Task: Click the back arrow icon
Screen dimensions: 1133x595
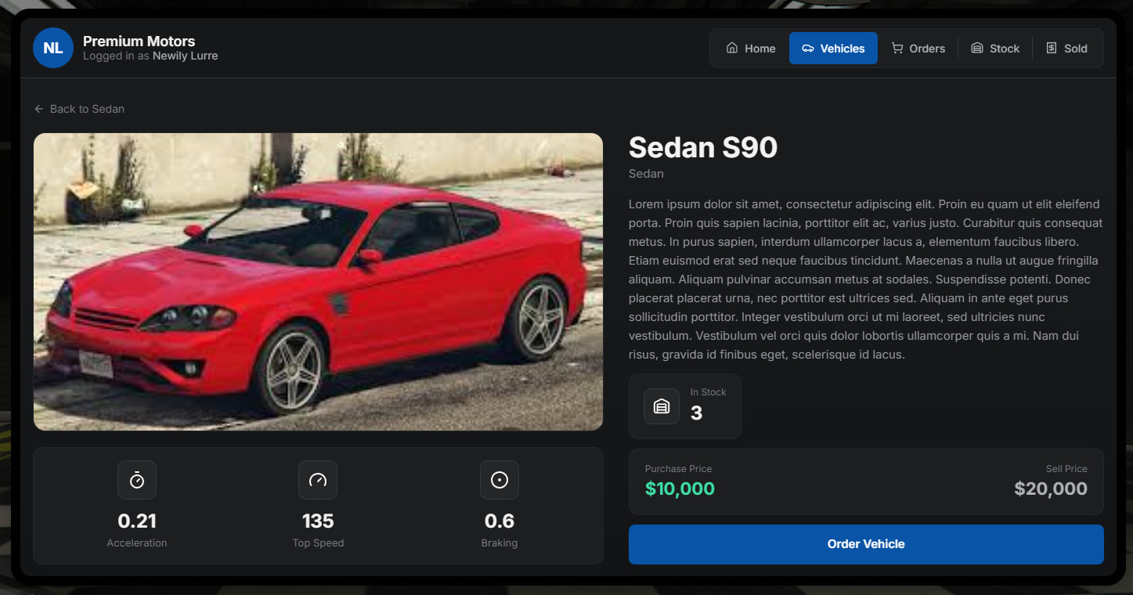Action: 39,109
